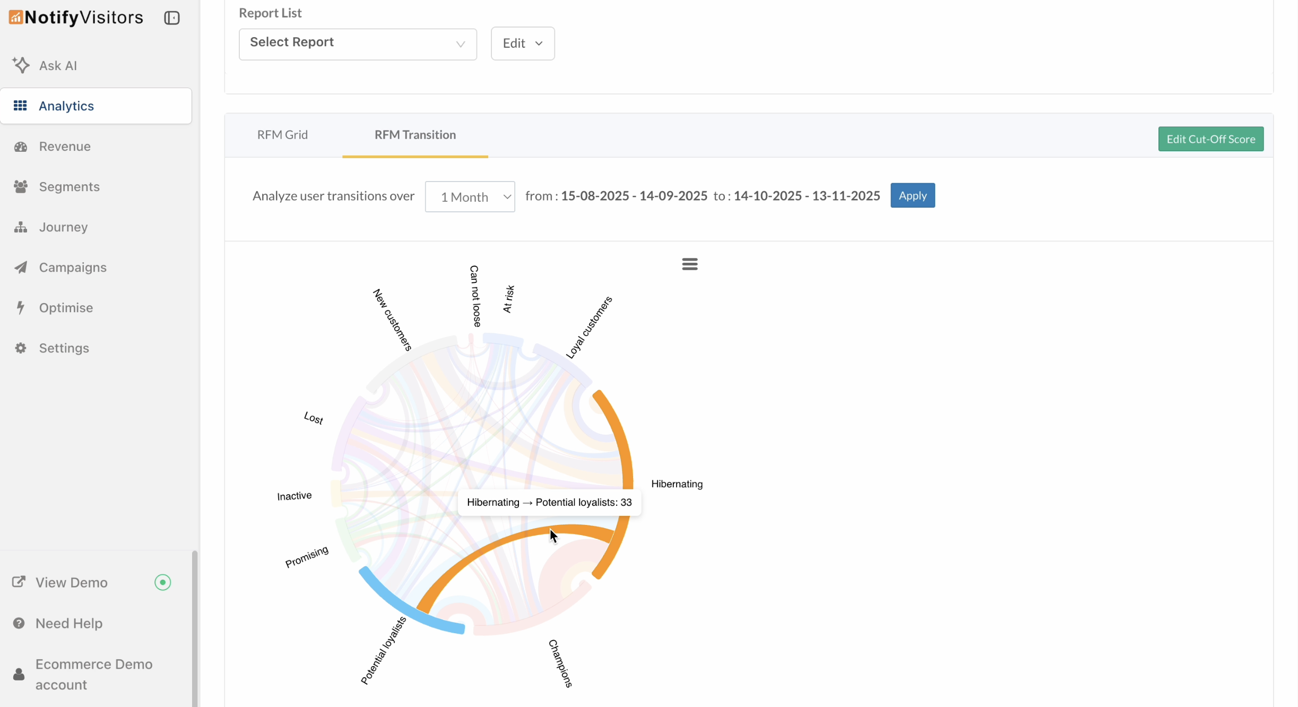Image resolution: width=1298 pixels, height=707 pixels.
Task: Change the 1 Month period dropdown
Action: coord(470,197)
